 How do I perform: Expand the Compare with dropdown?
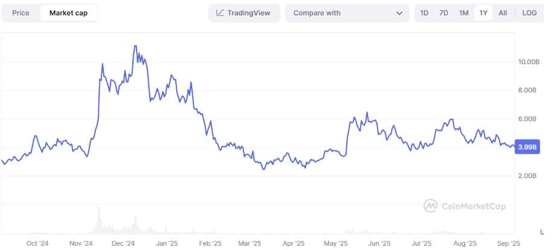(x=346, y=13)
